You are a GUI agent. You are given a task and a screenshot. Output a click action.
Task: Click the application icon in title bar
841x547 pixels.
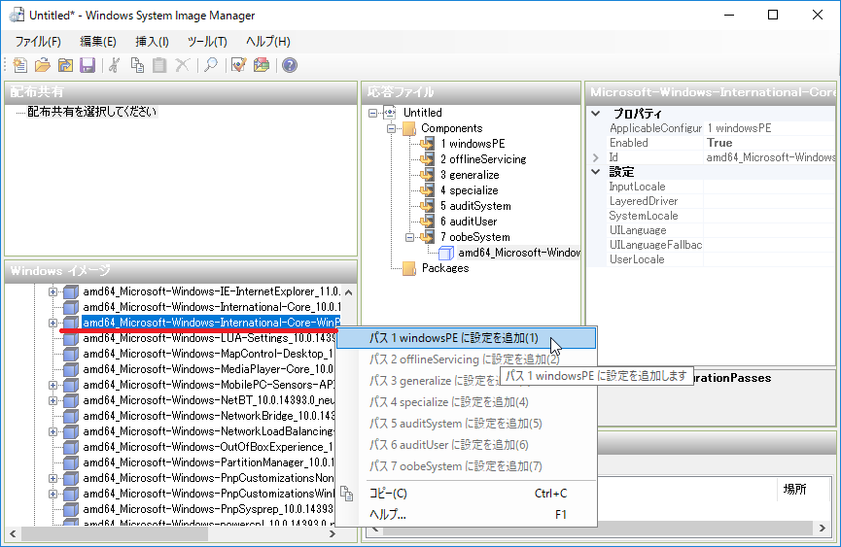[x=18, y=15]
